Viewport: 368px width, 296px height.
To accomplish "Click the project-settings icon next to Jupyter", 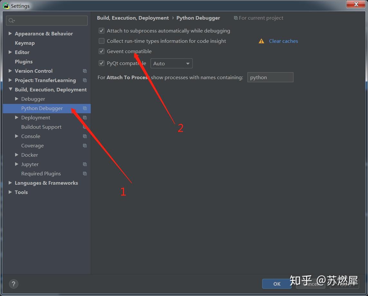I will (x=85, y=164).
